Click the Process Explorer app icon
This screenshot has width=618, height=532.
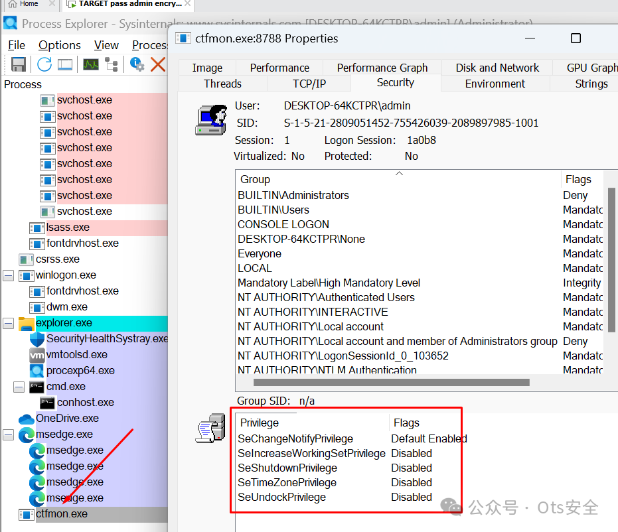pyautogui.click(x=10, y=23)
